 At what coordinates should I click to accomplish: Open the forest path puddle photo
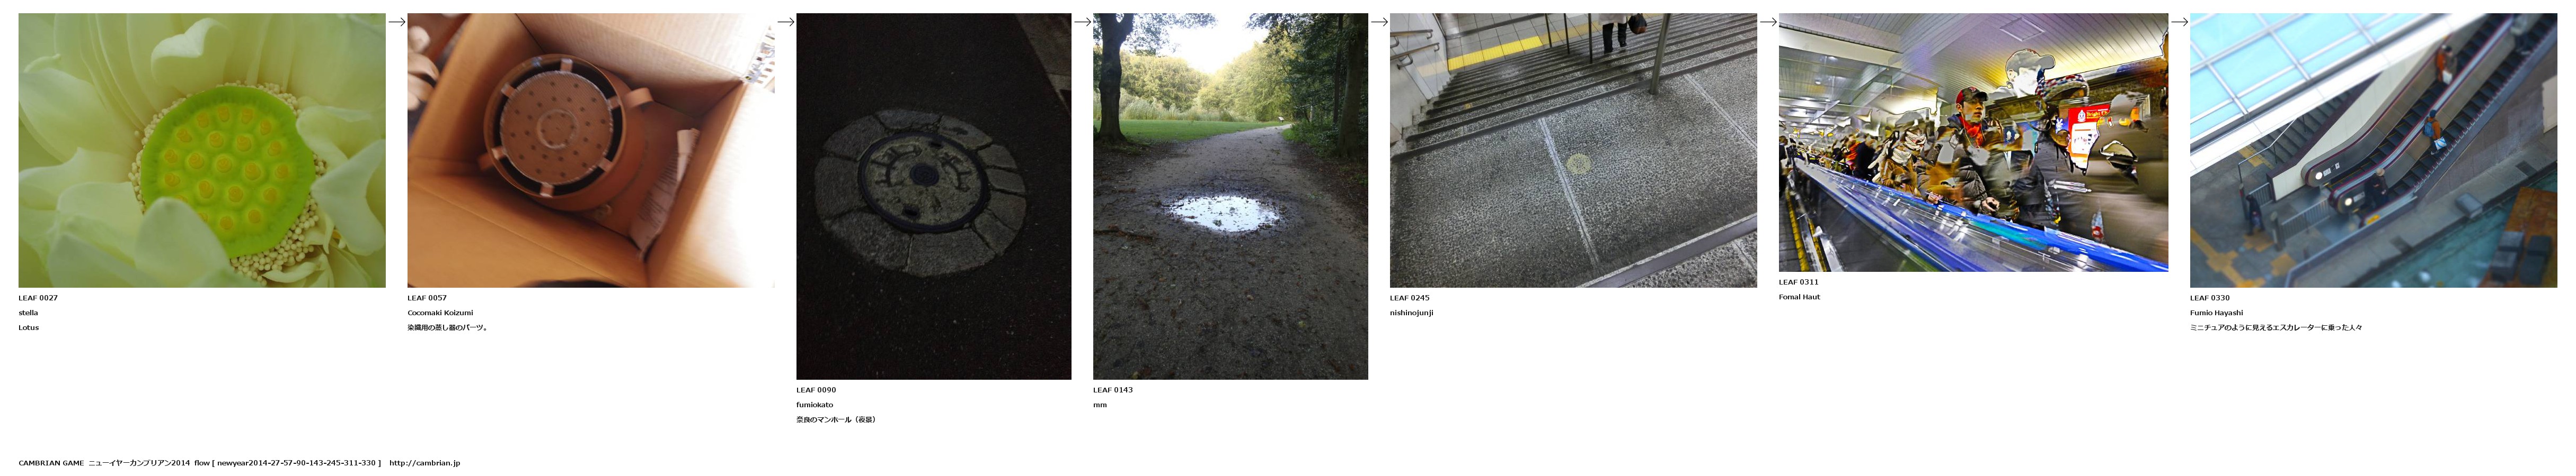point(1230,197)
